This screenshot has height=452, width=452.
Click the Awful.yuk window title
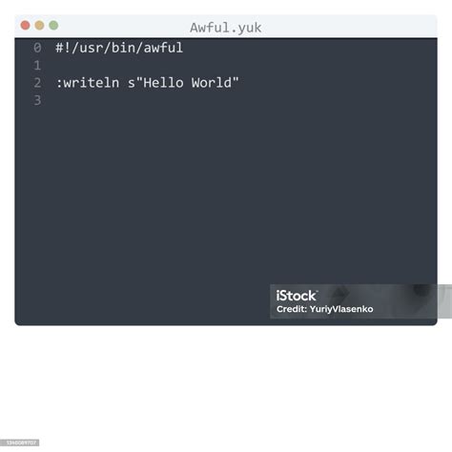[x=226, y=28]
